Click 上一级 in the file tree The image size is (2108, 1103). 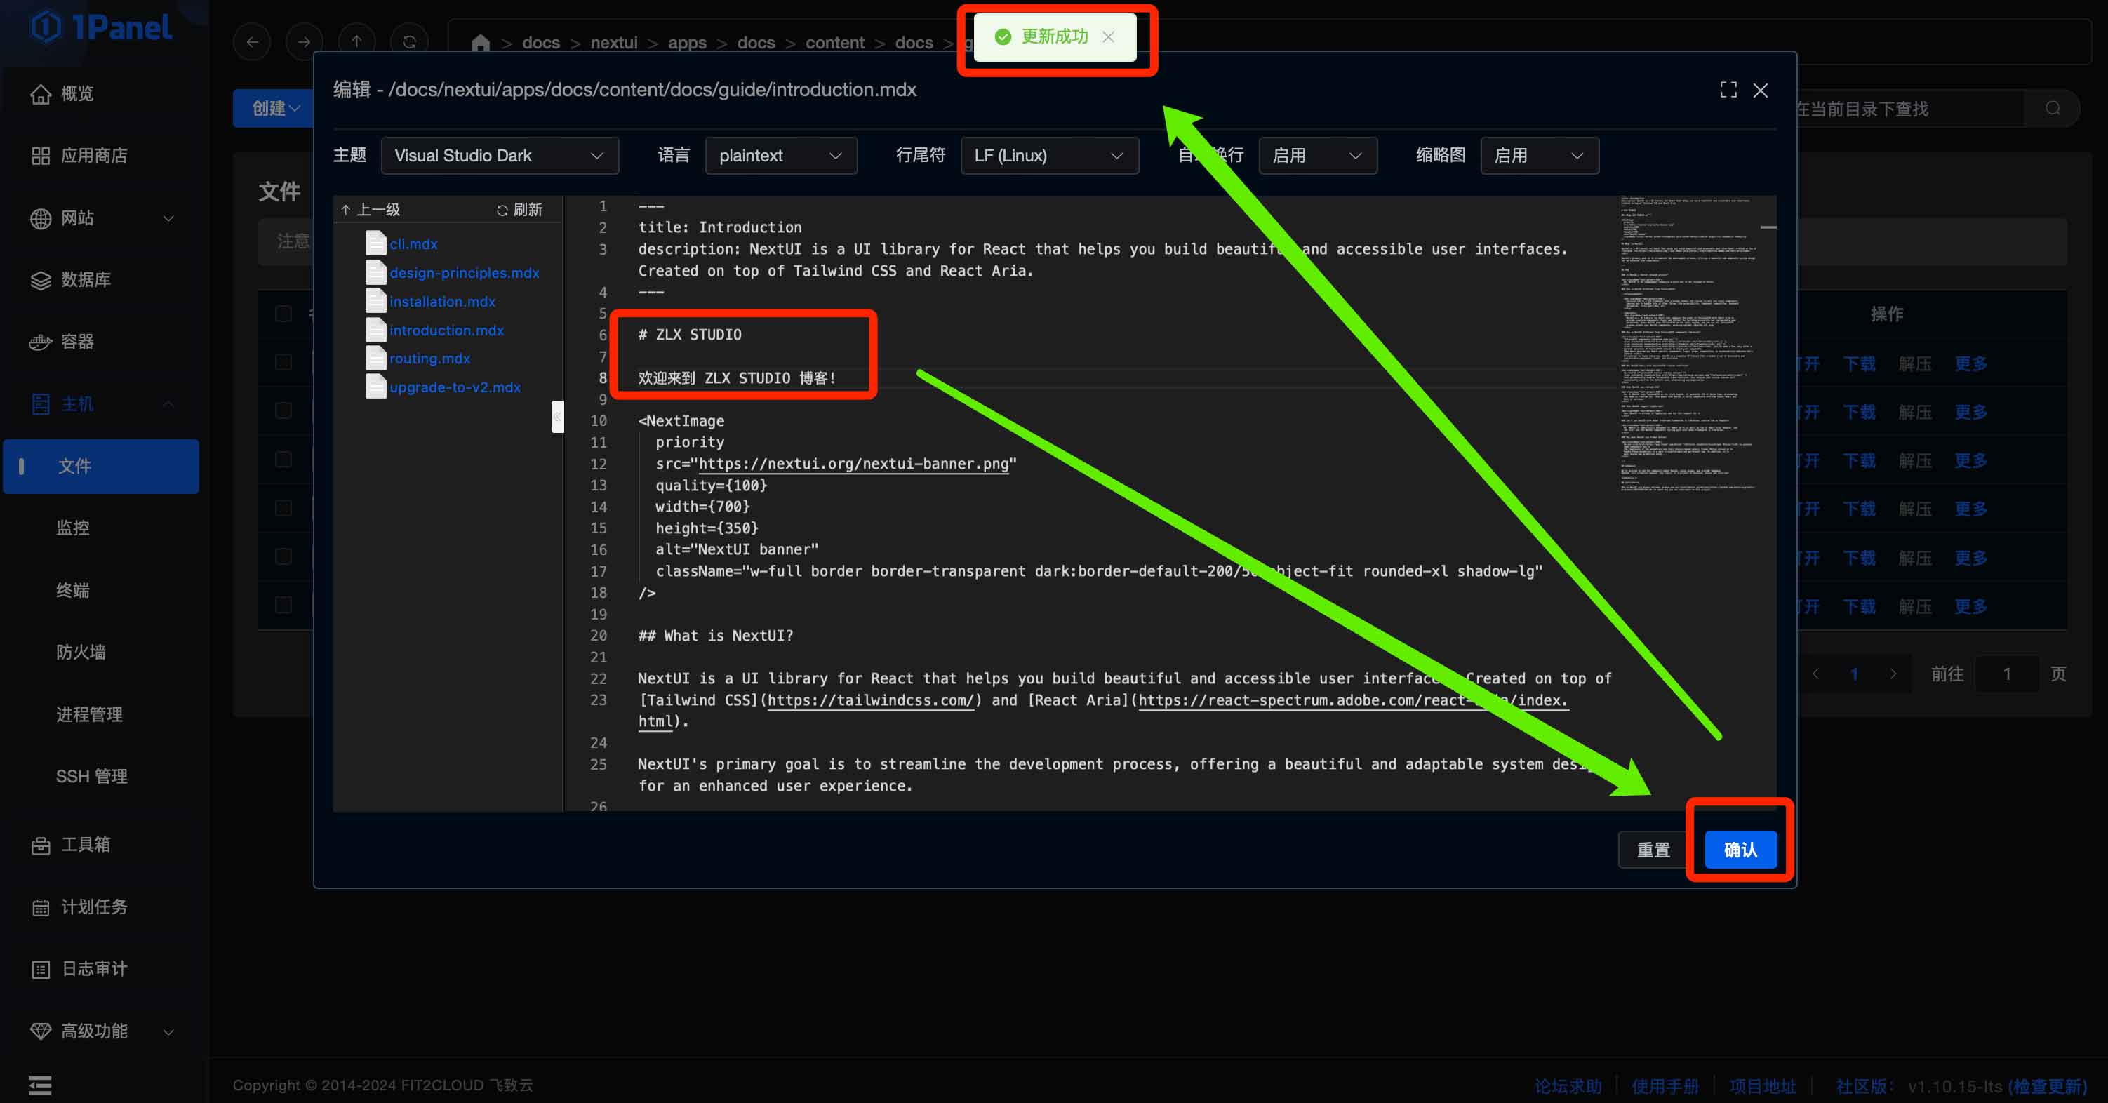371,210
